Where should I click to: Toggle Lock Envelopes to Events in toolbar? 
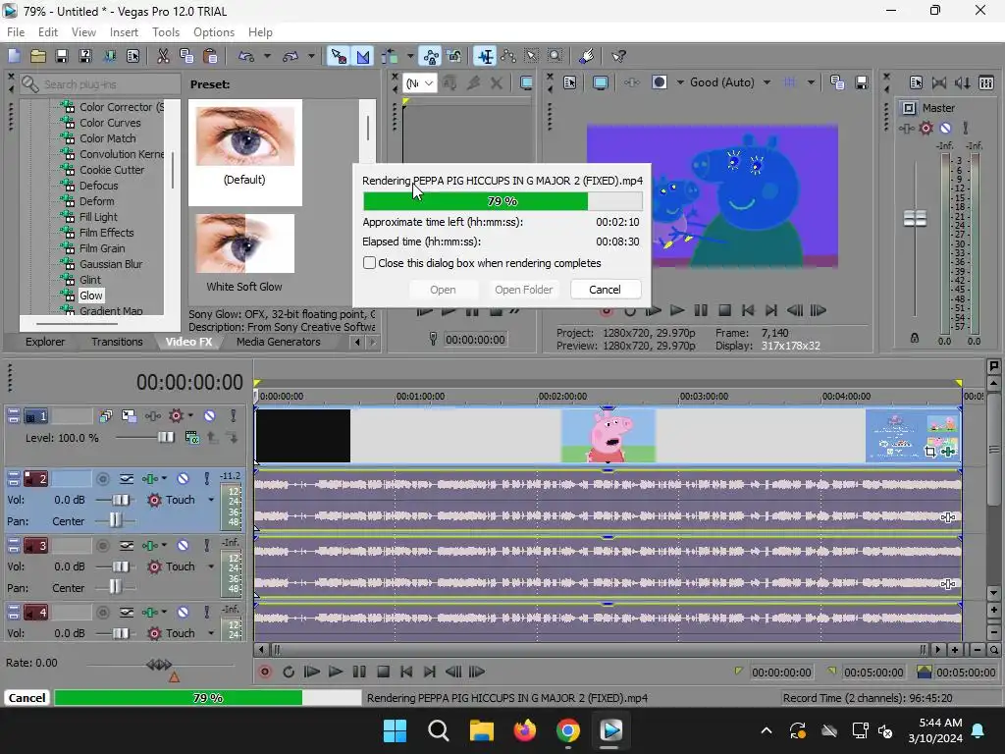point(431,56)
